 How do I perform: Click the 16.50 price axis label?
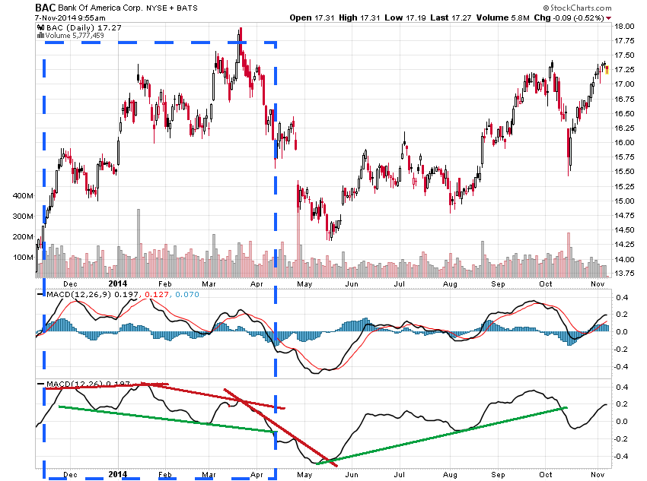point(624,114)
